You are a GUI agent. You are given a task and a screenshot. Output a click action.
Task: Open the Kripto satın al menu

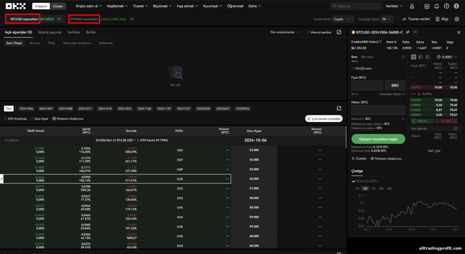point(89,6)
